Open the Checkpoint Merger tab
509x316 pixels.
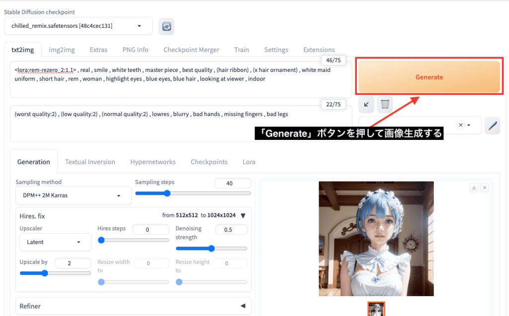point(191,50)
